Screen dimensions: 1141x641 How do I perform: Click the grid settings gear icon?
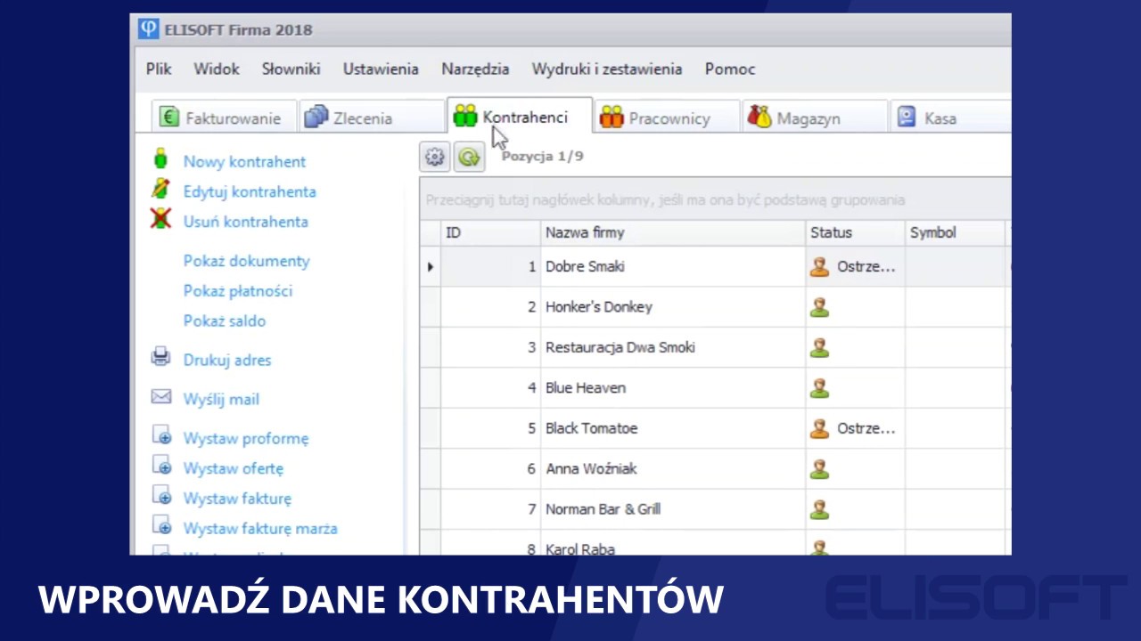point(434,157)
